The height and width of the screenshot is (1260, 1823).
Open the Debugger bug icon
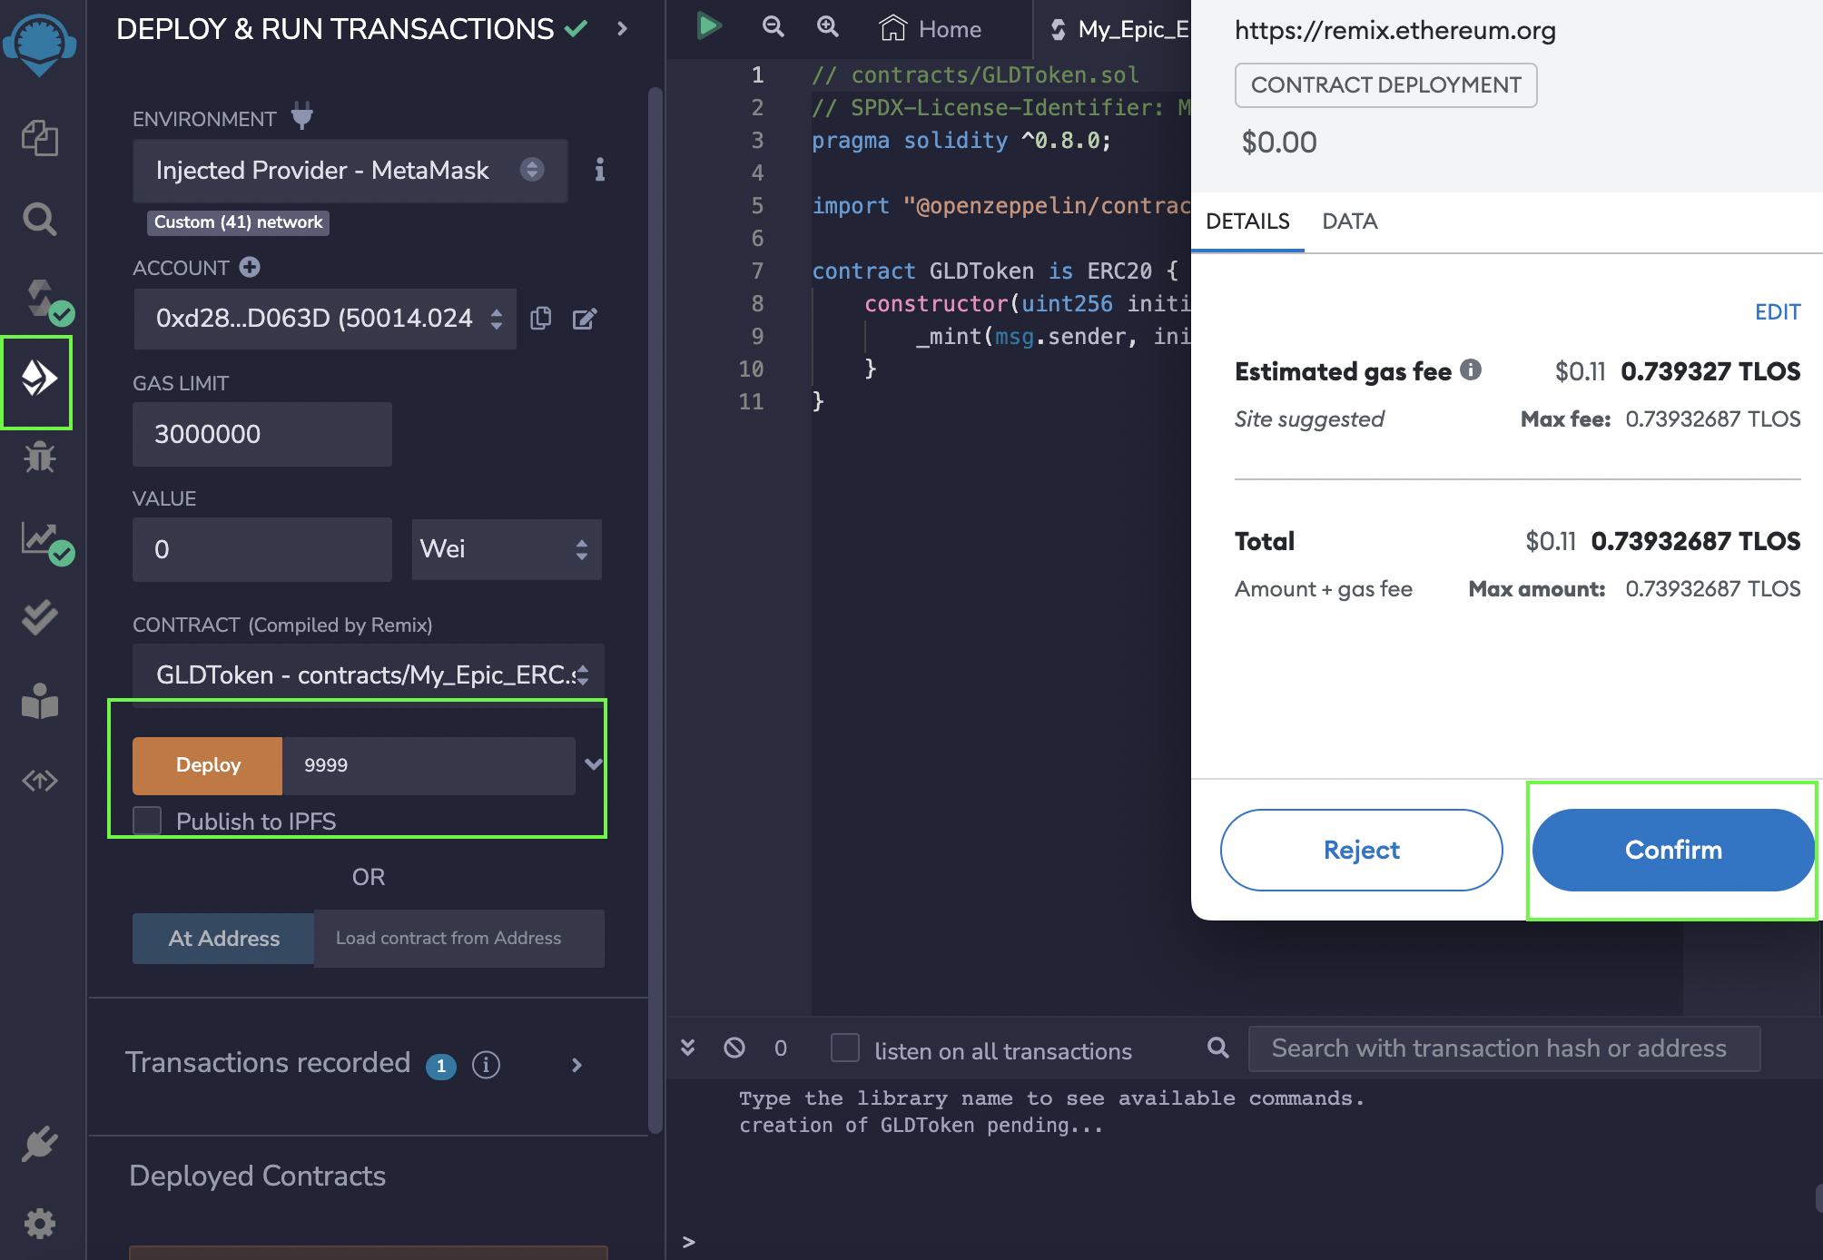pos(39,458)
